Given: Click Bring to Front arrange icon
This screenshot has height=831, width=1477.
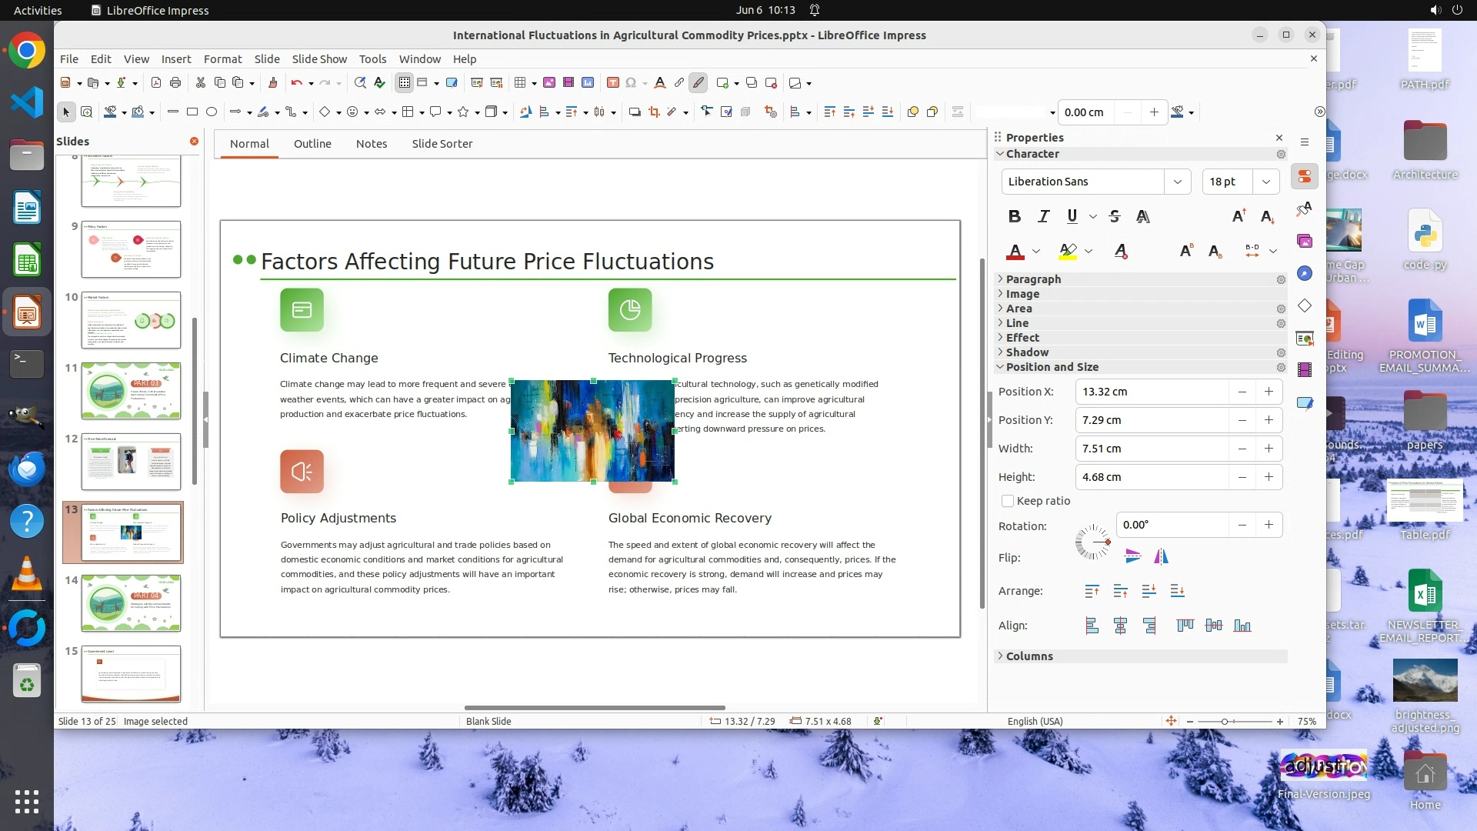Looking at the screenshot, I should 1092,591.
